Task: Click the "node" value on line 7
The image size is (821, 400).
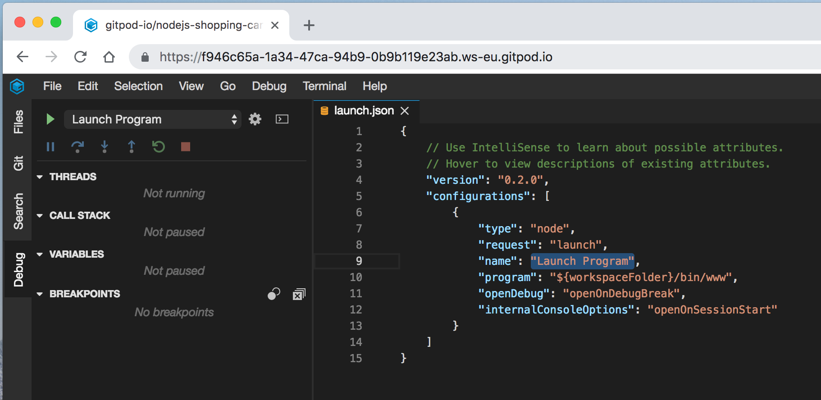Action: point(550,229)
